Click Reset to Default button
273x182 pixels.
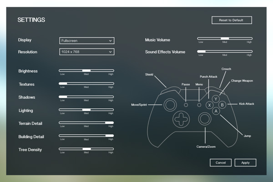coord(232,20)
